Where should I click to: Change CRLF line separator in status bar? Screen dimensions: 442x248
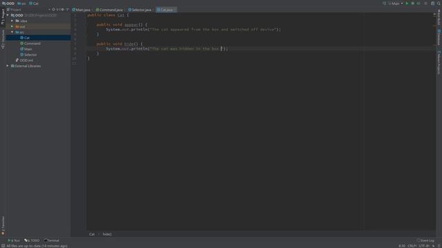(x=412, y=246)
